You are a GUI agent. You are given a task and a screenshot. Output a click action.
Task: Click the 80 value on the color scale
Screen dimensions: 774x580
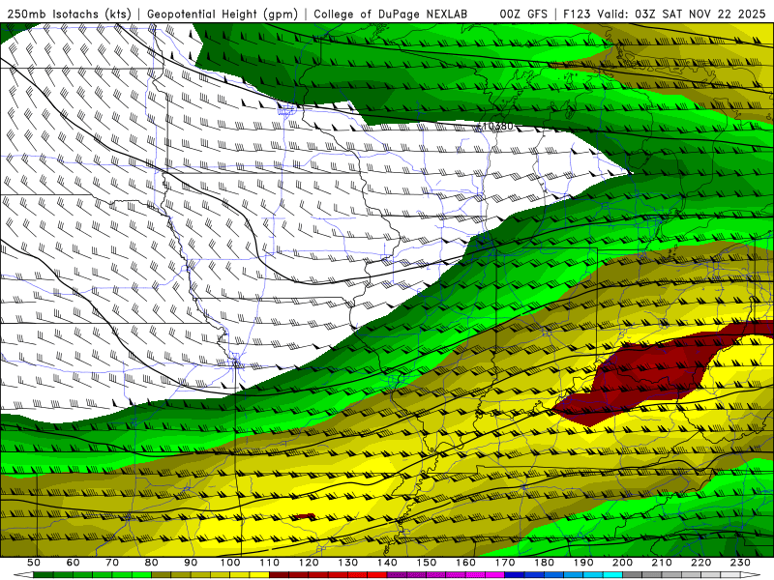click(x=152, y=563)
